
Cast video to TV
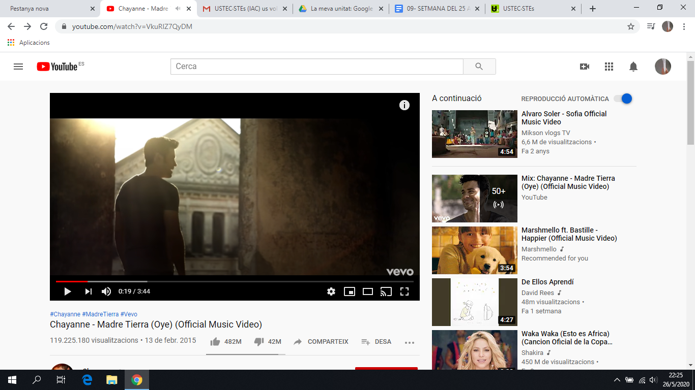(x=386, y=291)
